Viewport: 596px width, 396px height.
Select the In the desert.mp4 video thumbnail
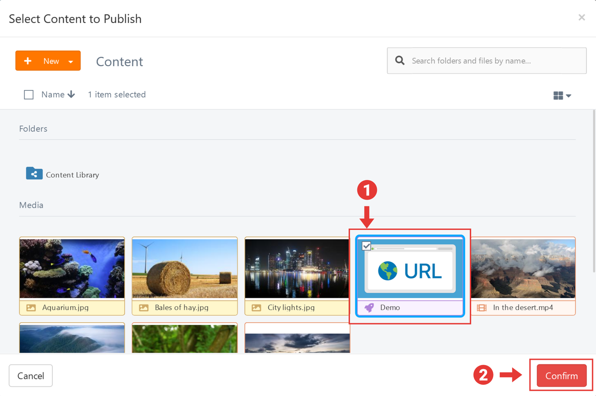click(523, 268)
